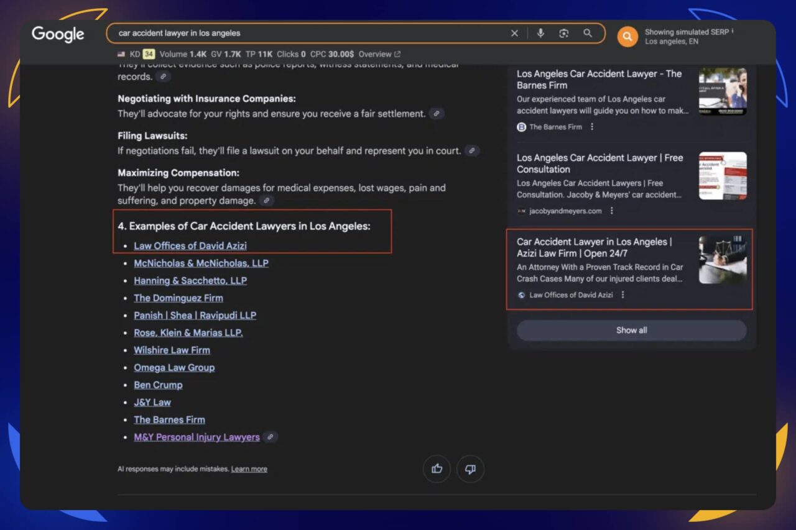Open the three-dot menu next to jacobyandmeyers.com
The height and width of the screenshot is (530, 796).
pos(612,211)
